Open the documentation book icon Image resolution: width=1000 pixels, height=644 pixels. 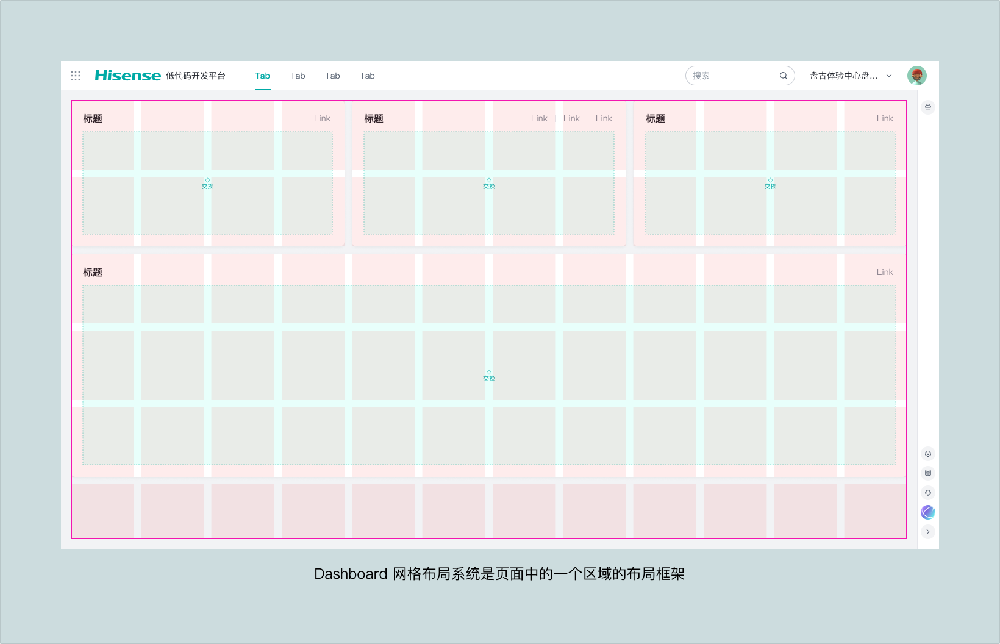928,473
